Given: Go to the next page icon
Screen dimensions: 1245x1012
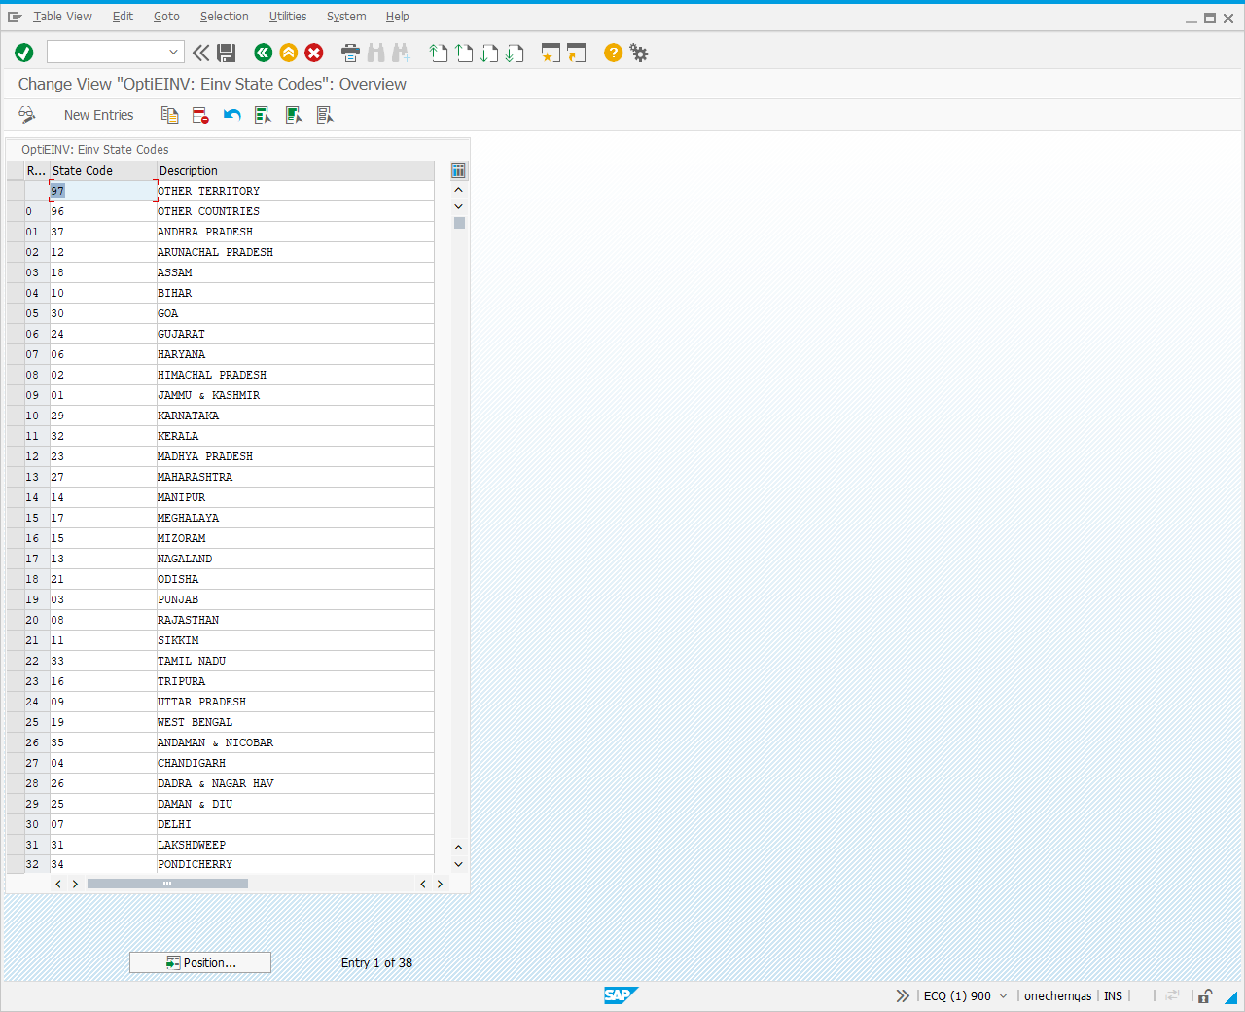Looking at the screenshot, I should (x=489, y=53).
